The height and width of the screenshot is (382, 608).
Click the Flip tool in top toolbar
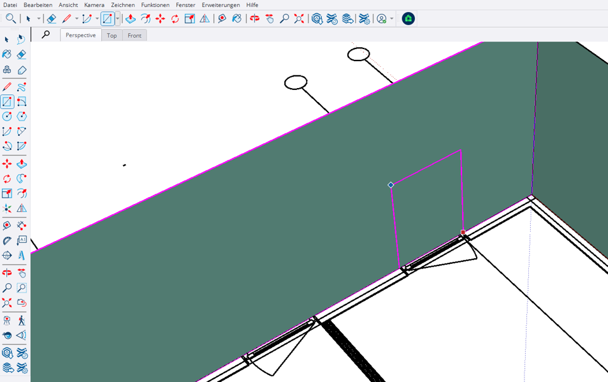click(205, 19)
